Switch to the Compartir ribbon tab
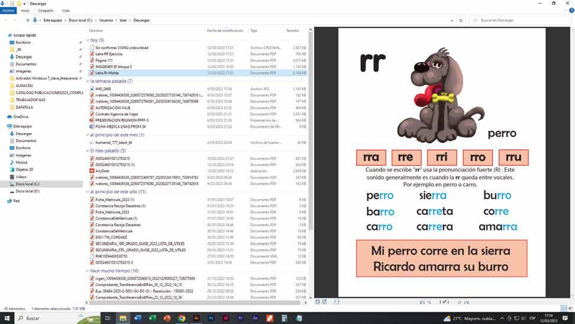Image resolution: width=575 pixels, height=324 pixels. [46, 11]
